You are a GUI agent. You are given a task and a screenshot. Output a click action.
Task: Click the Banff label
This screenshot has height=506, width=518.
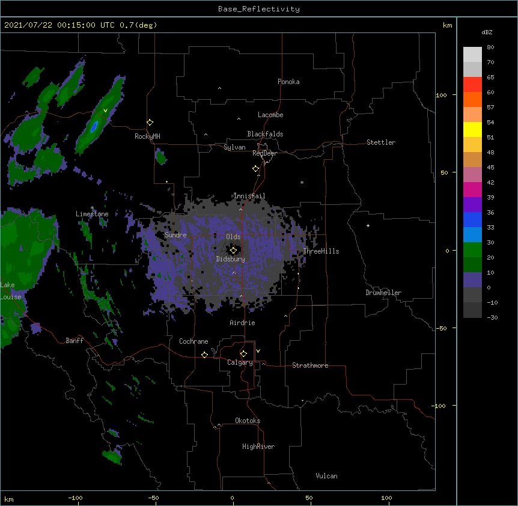click(x=75, y=341)
